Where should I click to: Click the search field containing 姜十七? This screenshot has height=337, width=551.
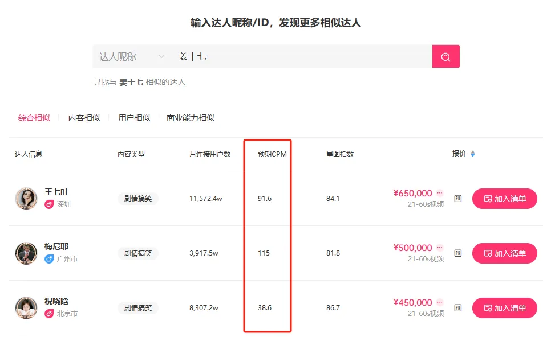(302, 57)
